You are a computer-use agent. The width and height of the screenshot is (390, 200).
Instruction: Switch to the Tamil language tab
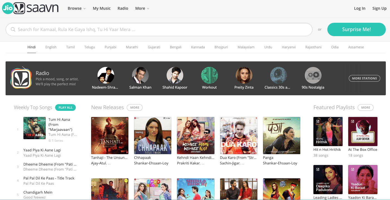click(x=70, y=47)
